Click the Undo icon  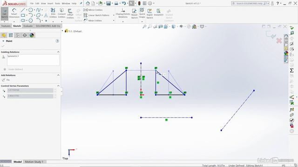click(x=124, y=3)
